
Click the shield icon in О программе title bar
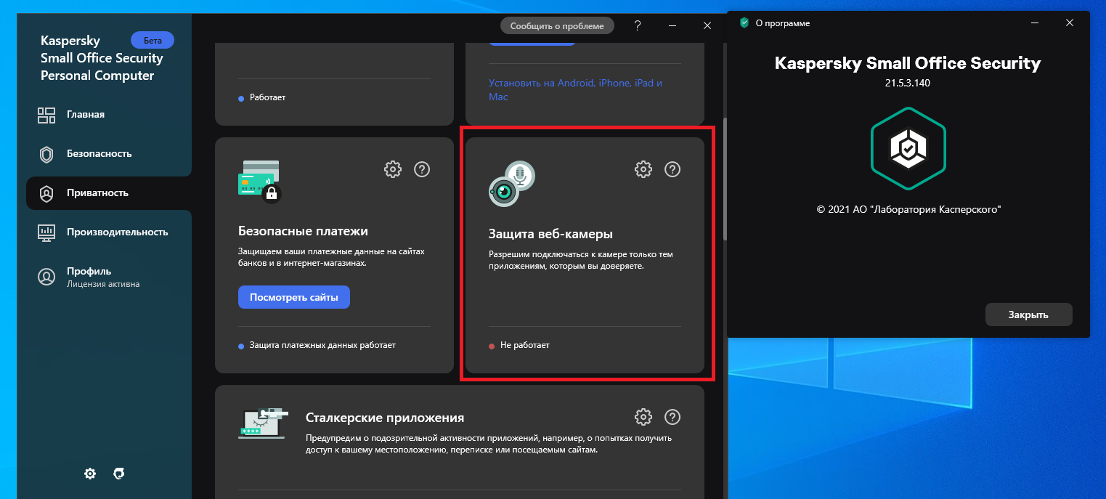tap(744, 23)
